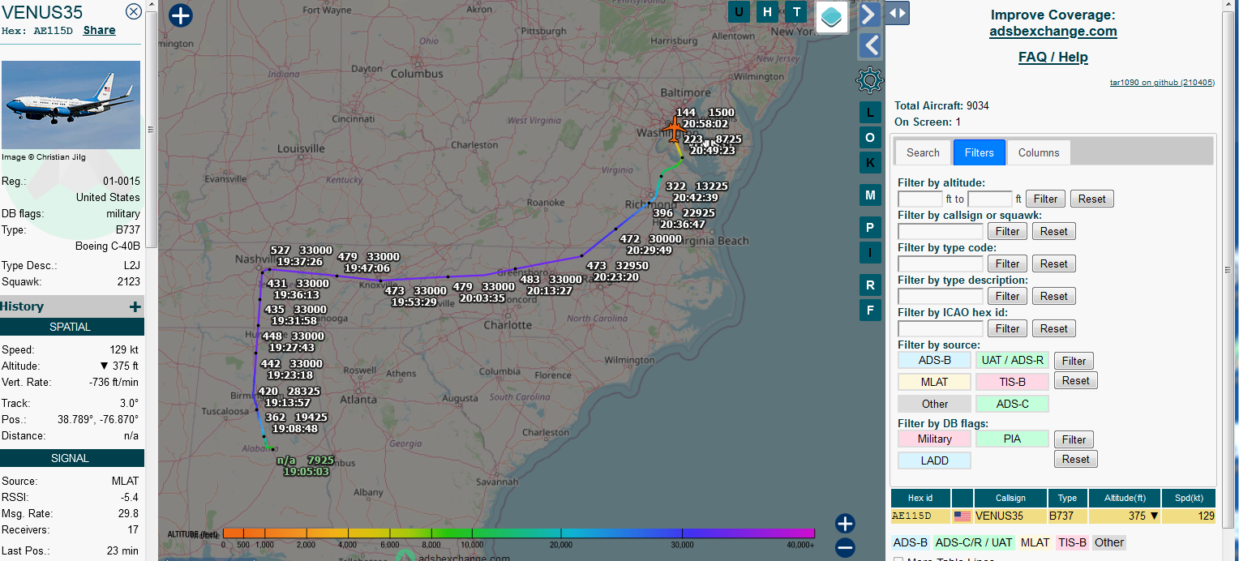Image resolution: width=1239 pixels, height=561 pixels.
Task: Zoom out the map with minus
Action: pos(845,548)
